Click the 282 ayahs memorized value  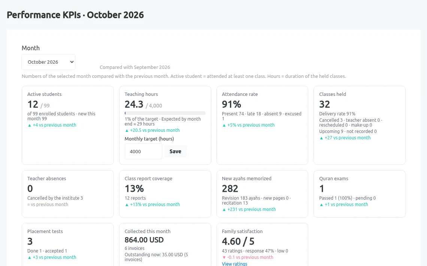230,189
